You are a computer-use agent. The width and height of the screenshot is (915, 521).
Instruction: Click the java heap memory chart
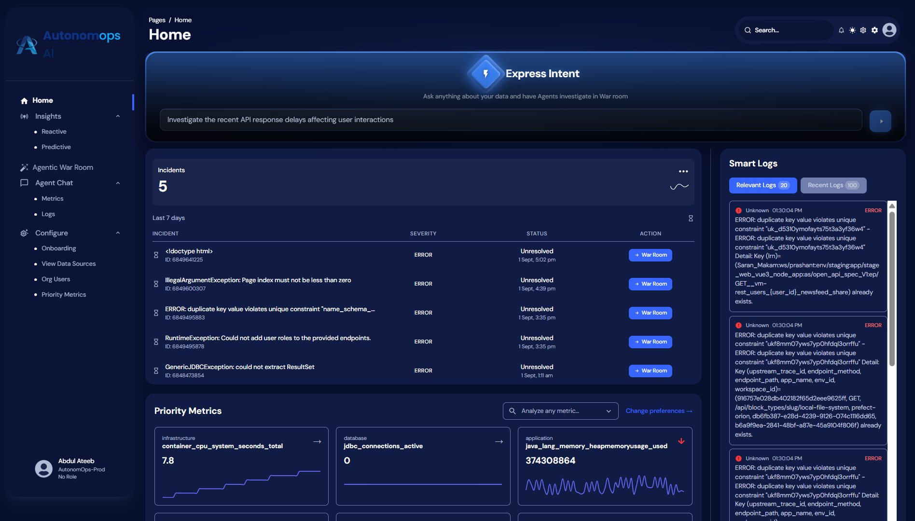coord(605,485)
